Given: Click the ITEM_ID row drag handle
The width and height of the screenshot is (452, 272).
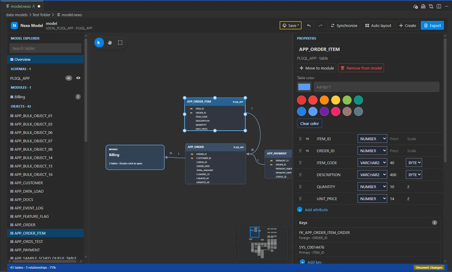Looking at the screenshot, I should click(x=300, y=139).
